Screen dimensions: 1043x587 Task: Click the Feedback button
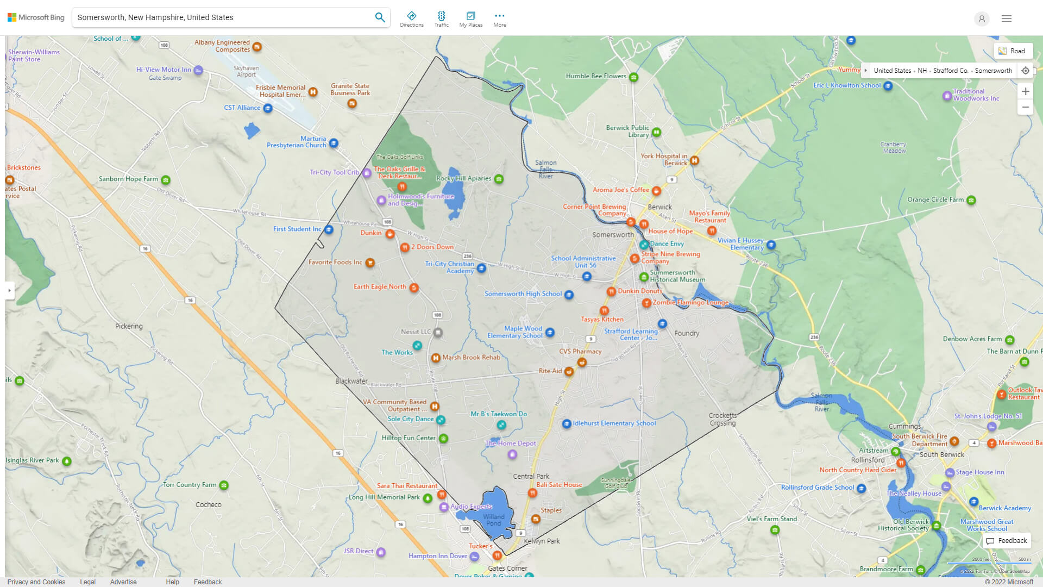1007,540
